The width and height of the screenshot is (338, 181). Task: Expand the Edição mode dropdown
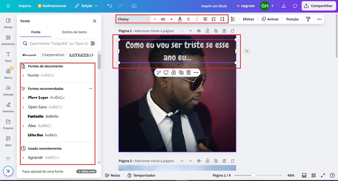pyautogui.click(x=86, y=6)
